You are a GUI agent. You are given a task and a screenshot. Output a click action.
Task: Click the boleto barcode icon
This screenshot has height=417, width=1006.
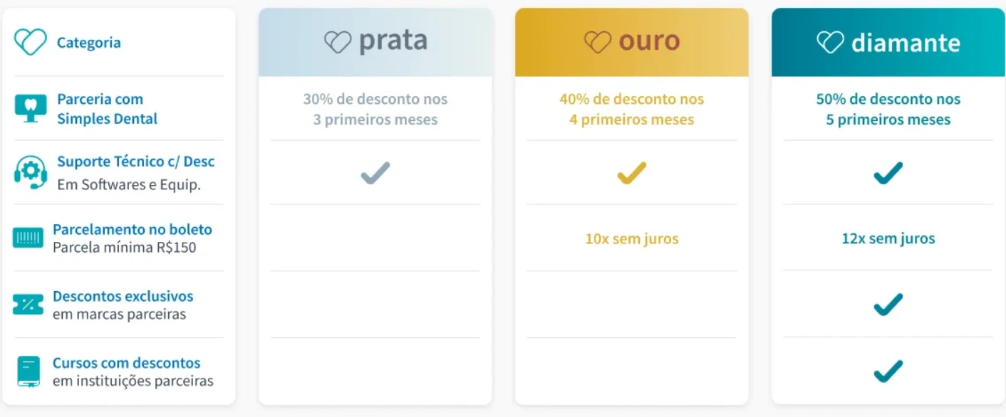[x=28, y=238]
